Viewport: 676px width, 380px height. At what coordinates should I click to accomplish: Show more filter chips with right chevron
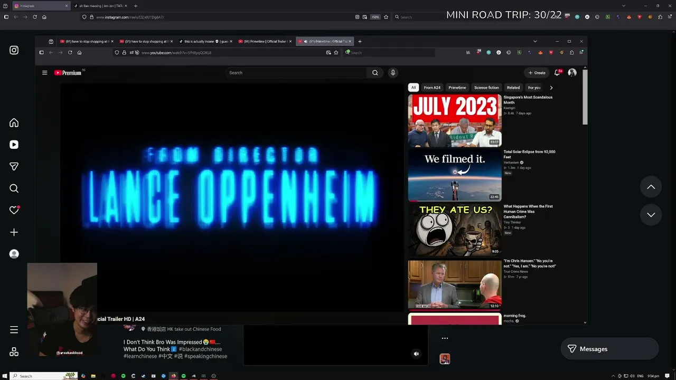coord(551,88)
